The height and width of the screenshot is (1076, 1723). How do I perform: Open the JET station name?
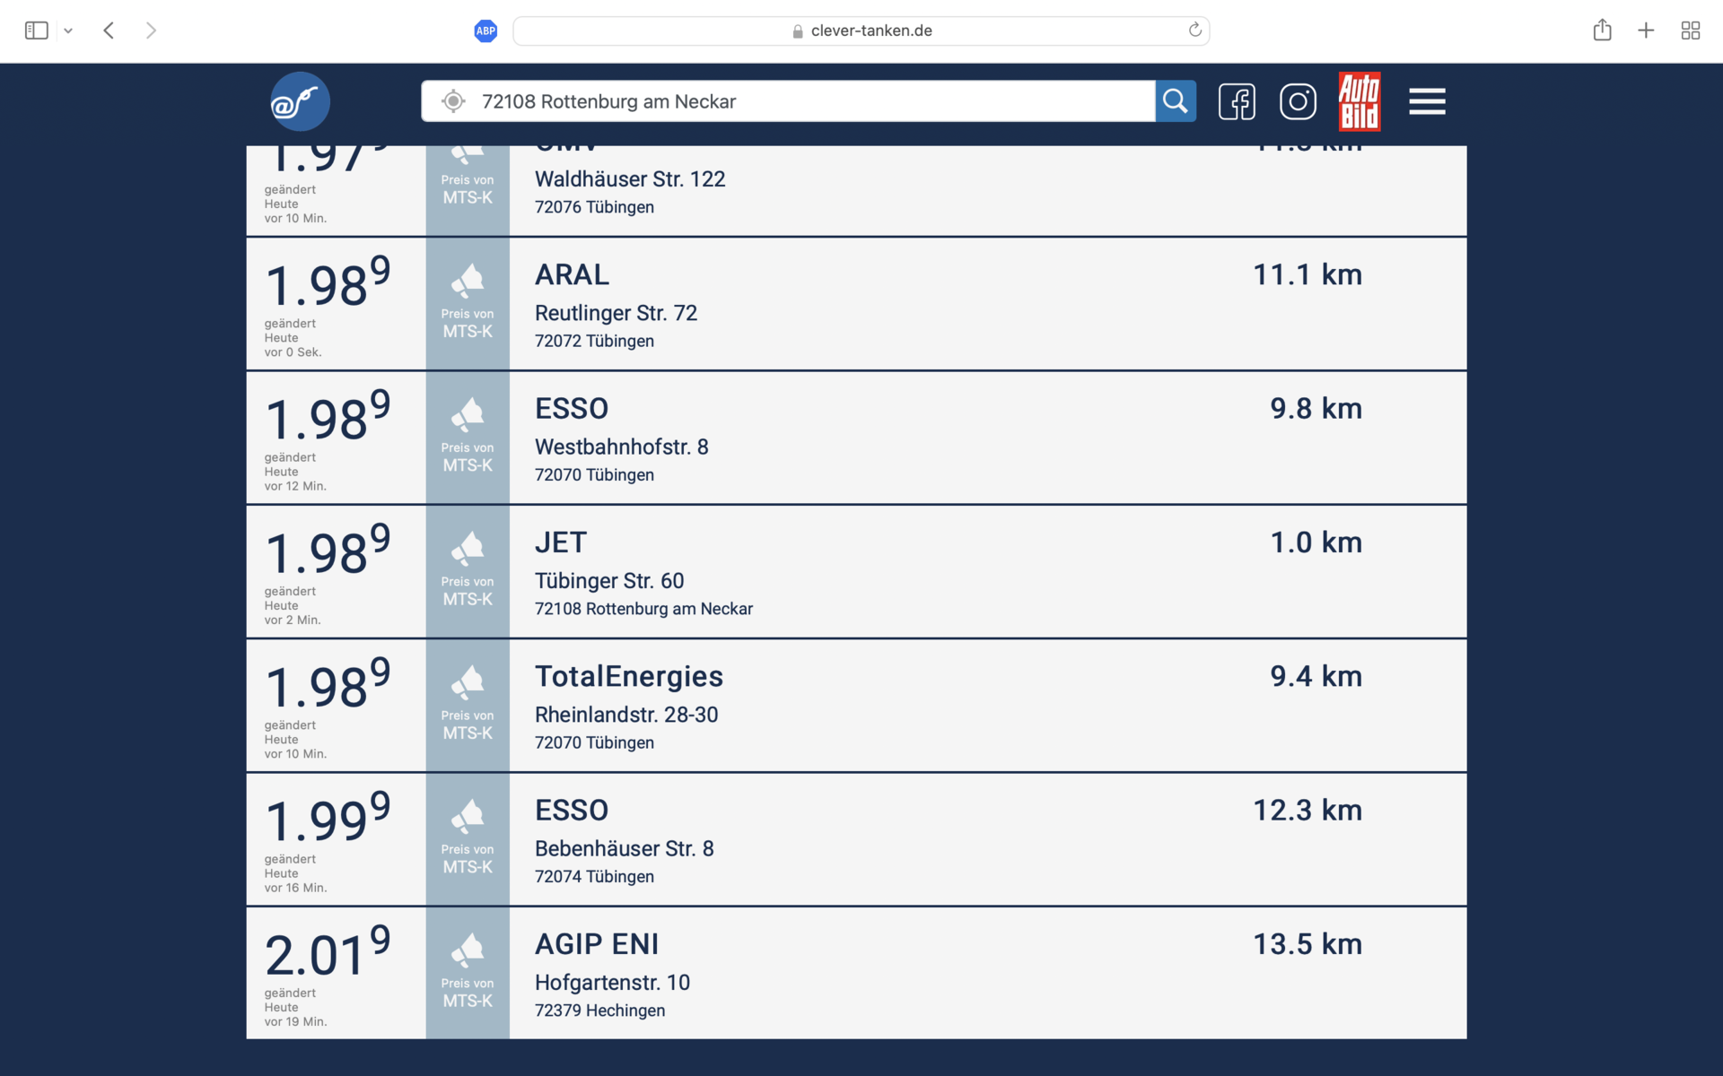tap(561, 542)
